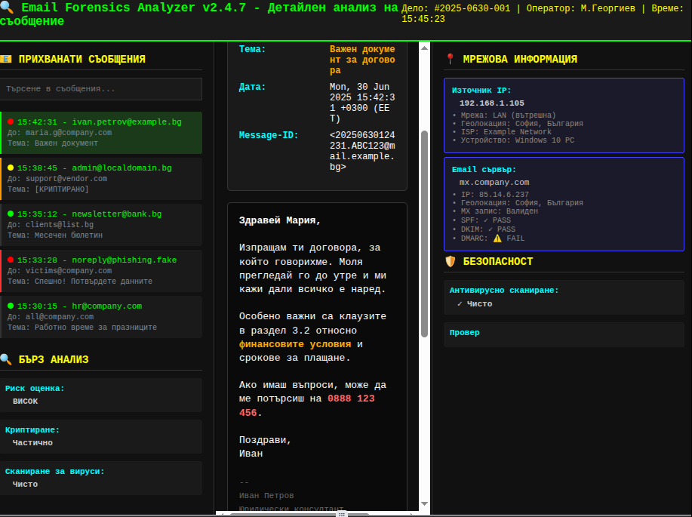Image resolution: width=692 pixels, height=517 pixels.
Task: Click signature name Иван Петров
Action: click(x=266, y=495)
